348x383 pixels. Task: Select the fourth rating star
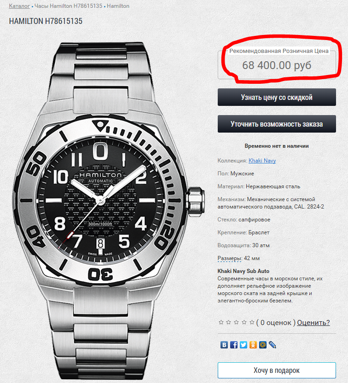(x=244, y=322)
